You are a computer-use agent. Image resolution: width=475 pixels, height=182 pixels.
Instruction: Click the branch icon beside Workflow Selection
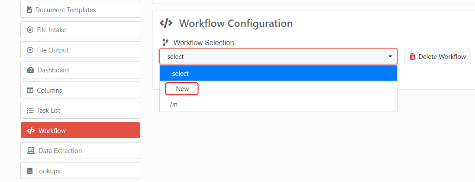point(165,42)
